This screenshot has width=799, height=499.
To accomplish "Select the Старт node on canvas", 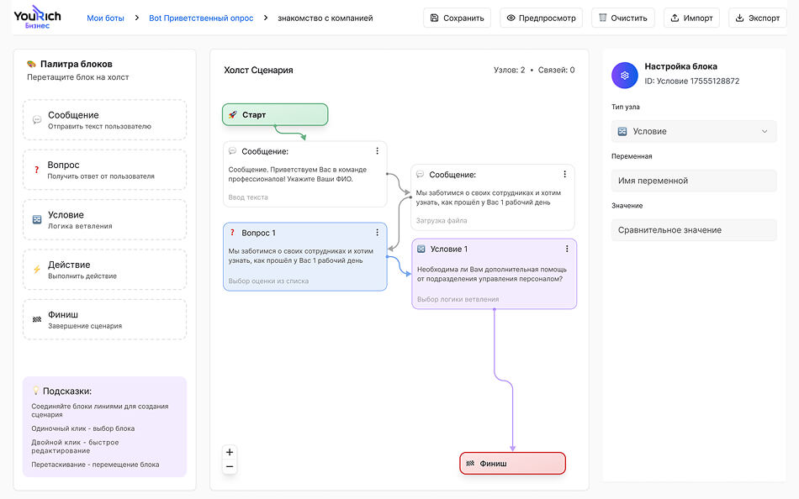I will (x=274, y=114).
